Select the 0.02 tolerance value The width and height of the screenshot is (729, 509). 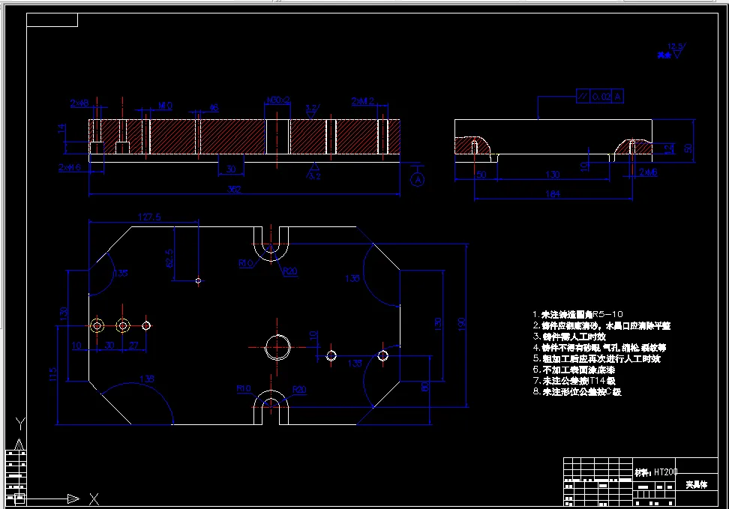coord(601,96)
